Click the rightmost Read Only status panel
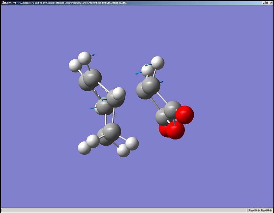 coord(266,211)
